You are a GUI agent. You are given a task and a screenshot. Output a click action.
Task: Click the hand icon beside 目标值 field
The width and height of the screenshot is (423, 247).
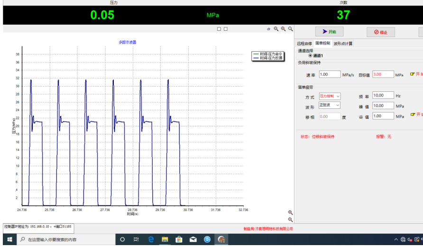coord(412,74)
